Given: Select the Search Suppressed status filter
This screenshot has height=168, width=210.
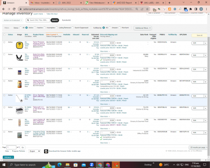Looking at the screenshot, I should tap(73, 28).
